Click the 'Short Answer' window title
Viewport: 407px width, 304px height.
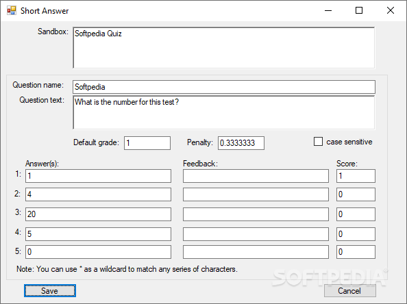[x=45, y=11]
